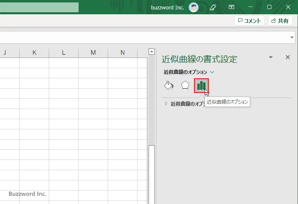Maximize the Excel window
This screenshot has width=298, height=204.
click(269, 7)
